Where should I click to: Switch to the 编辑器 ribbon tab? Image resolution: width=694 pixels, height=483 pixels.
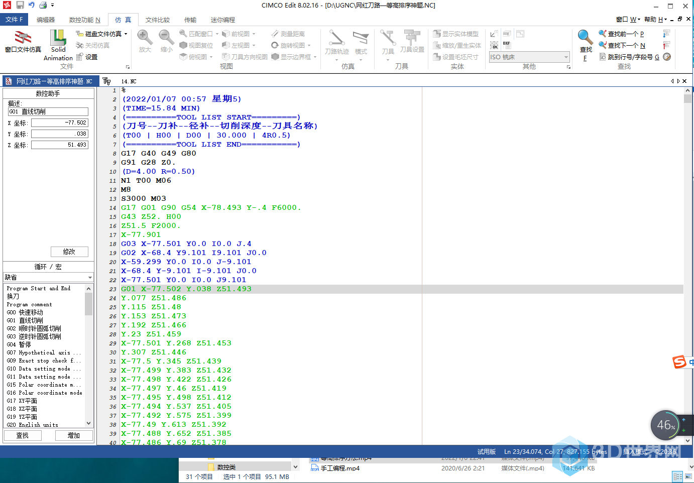(x=46, y=20)
